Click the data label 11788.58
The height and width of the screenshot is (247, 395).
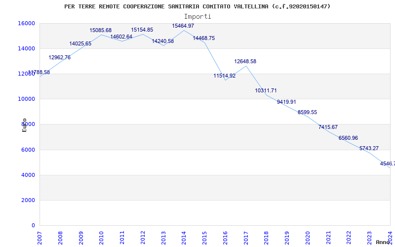[x=39, y=73]
